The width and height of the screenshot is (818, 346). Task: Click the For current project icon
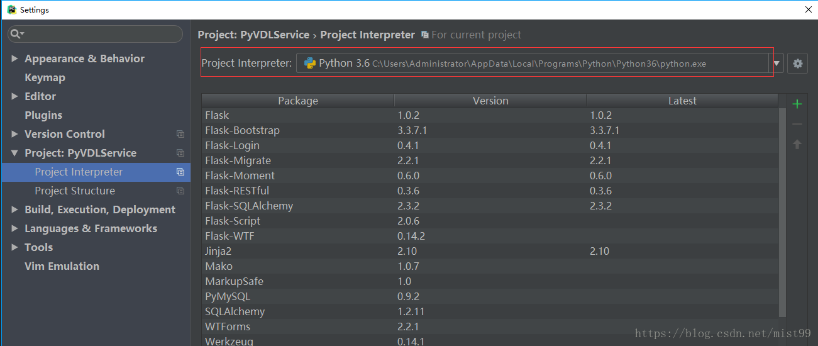425,35
